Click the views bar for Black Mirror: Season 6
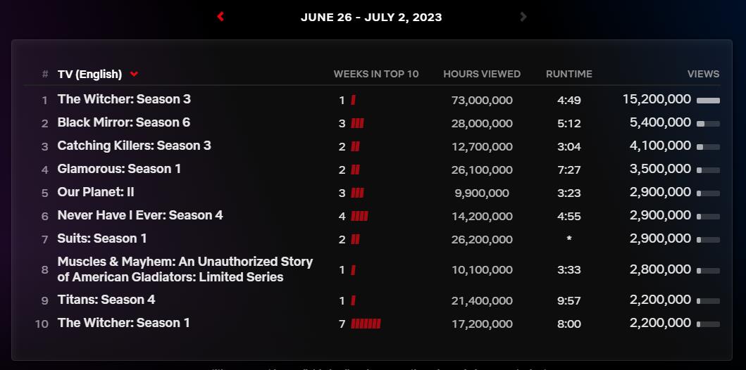This screenshot has width=746, height=370. pos(708,124)
